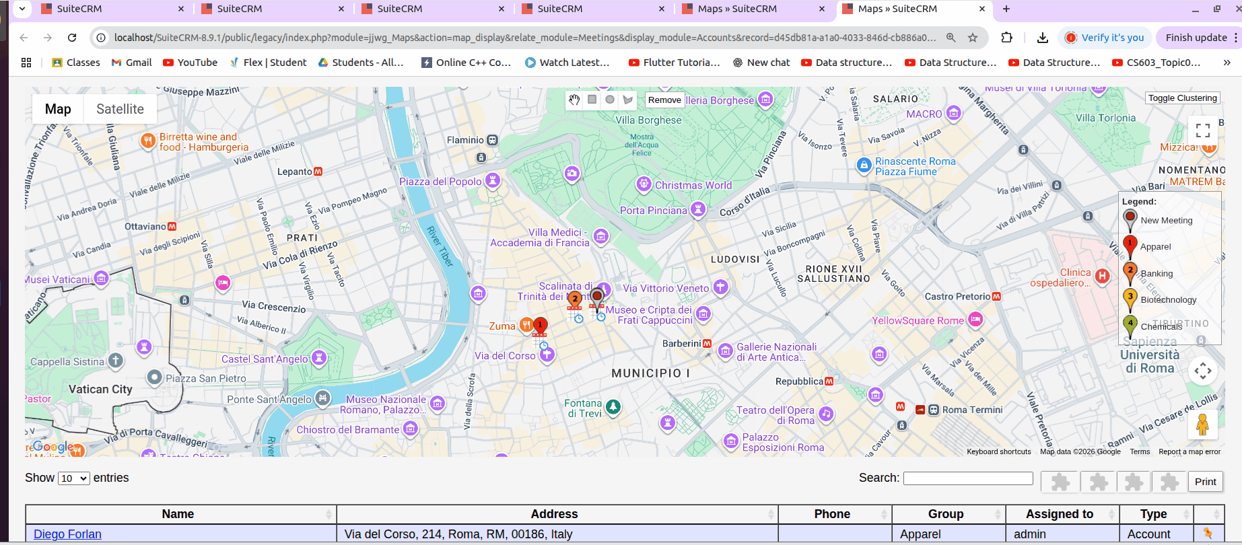Click the Apparel marker numbered 1 on map

click(540, 326)
